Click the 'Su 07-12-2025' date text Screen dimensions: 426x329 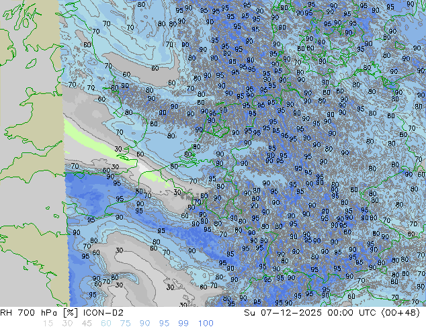(x=283, y=313)
